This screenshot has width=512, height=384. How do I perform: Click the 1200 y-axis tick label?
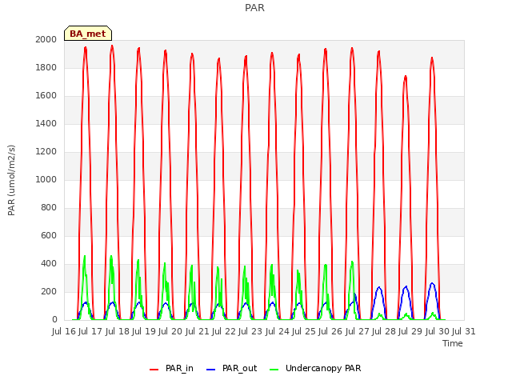[46, 151]
